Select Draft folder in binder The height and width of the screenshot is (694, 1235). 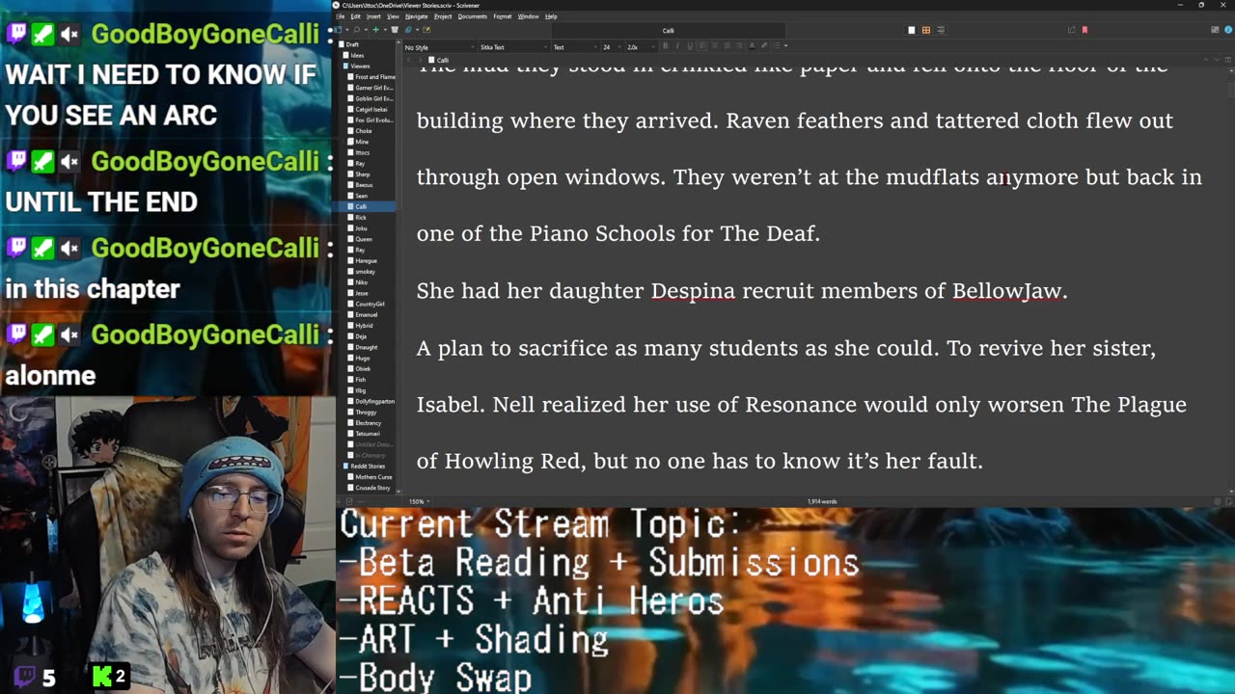click(x=352, y=44)
